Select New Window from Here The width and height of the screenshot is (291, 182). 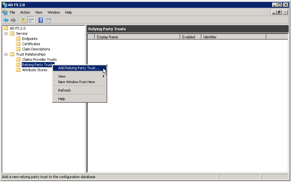click(x=80, y=82)
